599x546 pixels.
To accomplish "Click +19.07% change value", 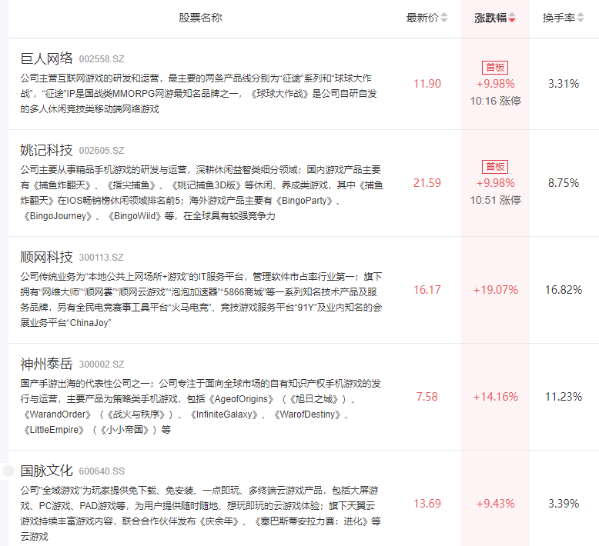I will pyautogui.click(x=496, y=290).
